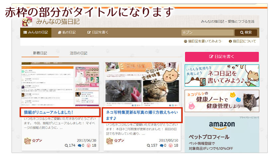Open the みんなの日記 menu item
279x156 pixels.
[36, 33]
